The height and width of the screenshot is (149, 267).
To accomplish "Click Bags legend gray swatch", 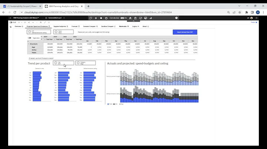I will tap(120, 104).
